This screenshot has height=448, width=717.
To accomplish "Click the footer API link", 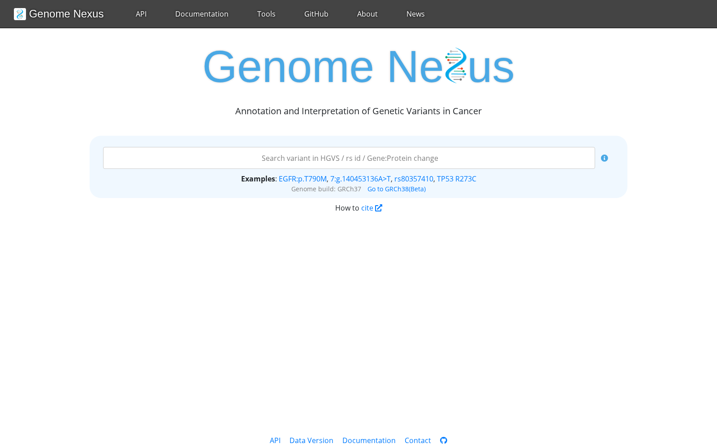I will click(275, 440).
